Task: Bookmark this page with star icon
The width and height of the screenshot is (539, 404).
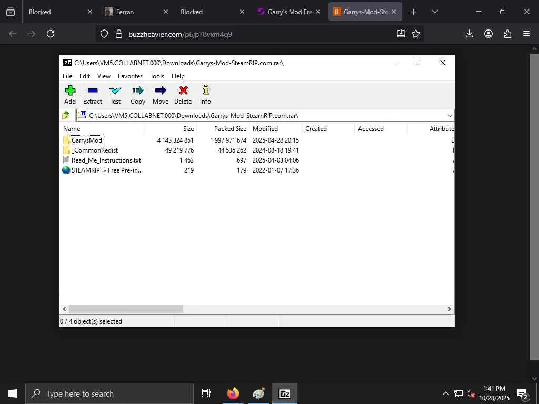Action: [x=416, y=34]
